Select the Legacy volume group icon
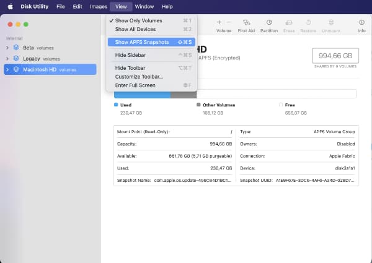This screenshot has width=372, height=263. pos(16,58)
